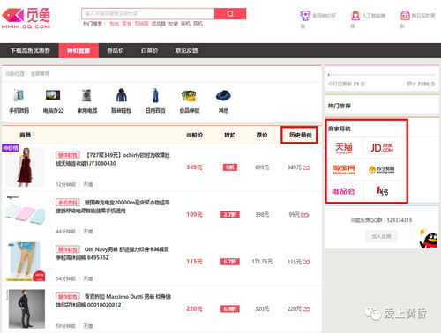This screenshot has width=441, height=333.
Task: Open the 下载觅鱼优惠券 nav item
Action: [30, 51]
